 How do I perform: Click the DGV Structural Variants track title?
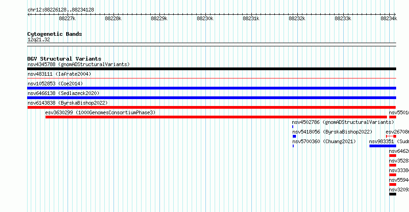click(x=64, y=59)
